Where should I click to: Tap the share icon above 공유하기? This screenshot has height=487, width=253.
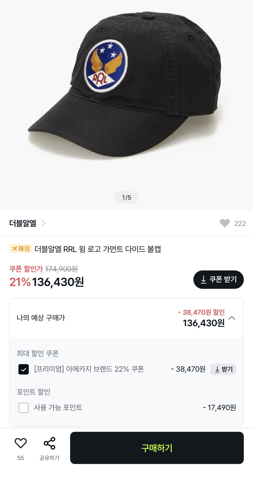pyautogui.click(x=49, y=443)
